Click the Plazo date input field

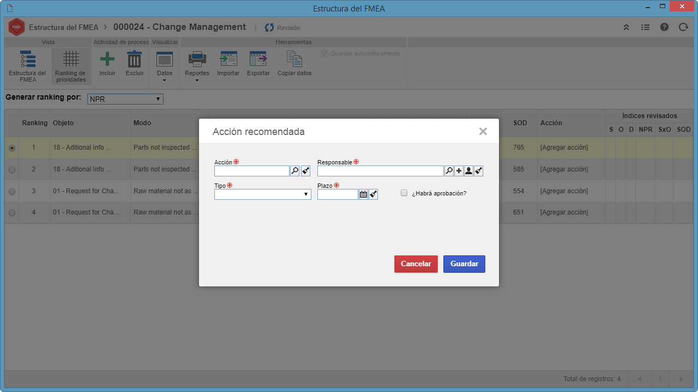tap(338, 194)
